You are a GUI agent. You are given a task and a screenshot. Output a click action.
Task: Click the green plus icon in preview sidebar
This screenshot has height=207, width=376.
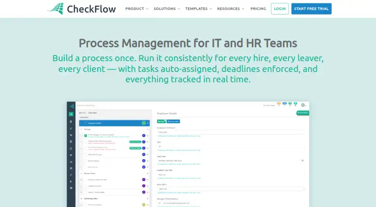pos(71,114)
